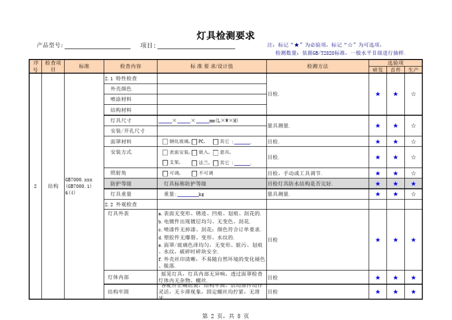The width and height of the screenshot is (452, 320).
Task: Click the page footer 第 2 页, 共 8 页
Action: (x=226, y=316)
